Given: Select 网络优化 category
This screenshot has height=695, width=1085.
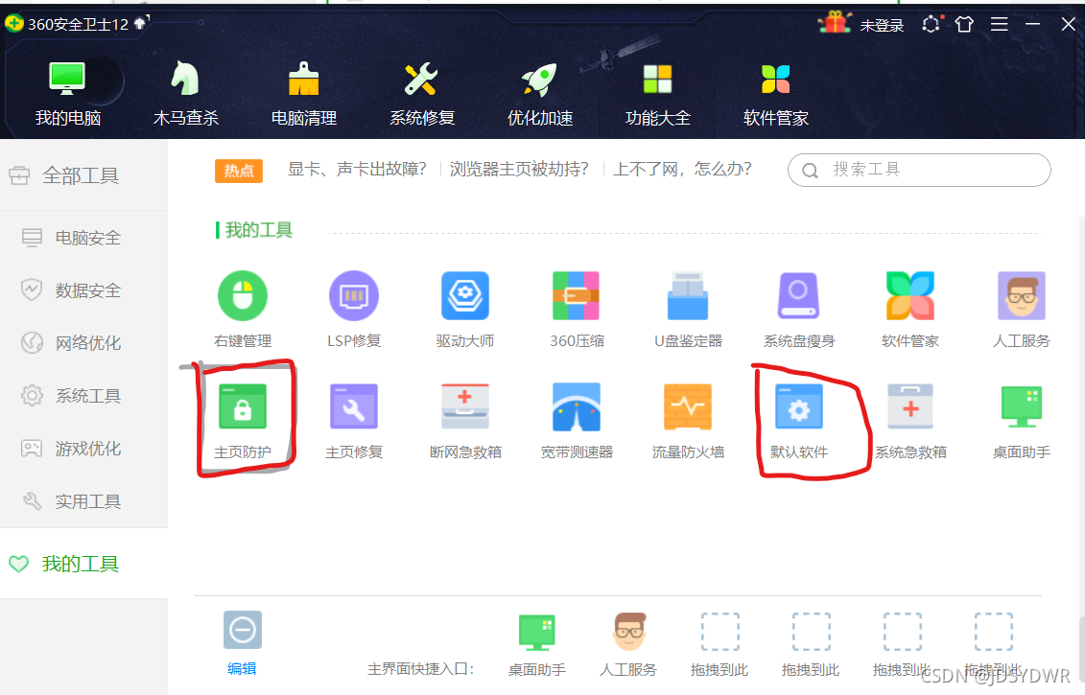Looking at the screenshot, I should tap(83, 343).
